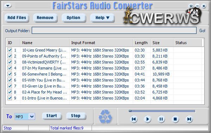Uncheck file 2 Points of Authority
Image resolution: width=211 pixels, height=133 pixels.
tap(10, 56)
